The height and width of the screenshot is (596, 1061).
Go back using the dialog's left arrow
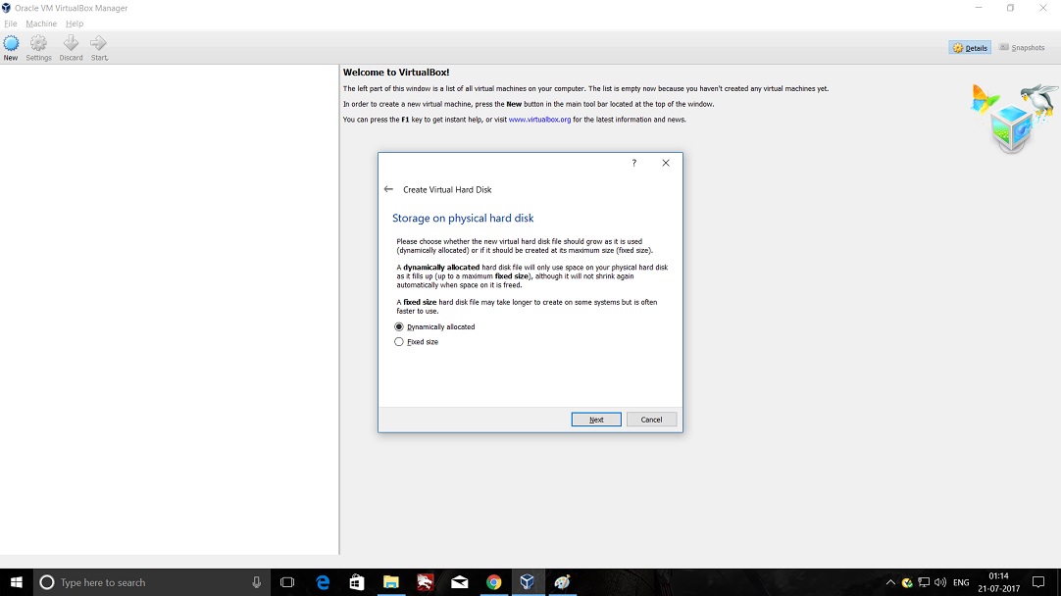(388, 189)
